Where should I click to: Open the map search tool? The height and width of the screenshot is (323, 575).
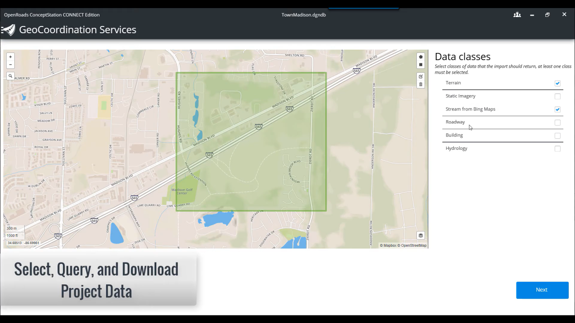(x=10, y=76)
